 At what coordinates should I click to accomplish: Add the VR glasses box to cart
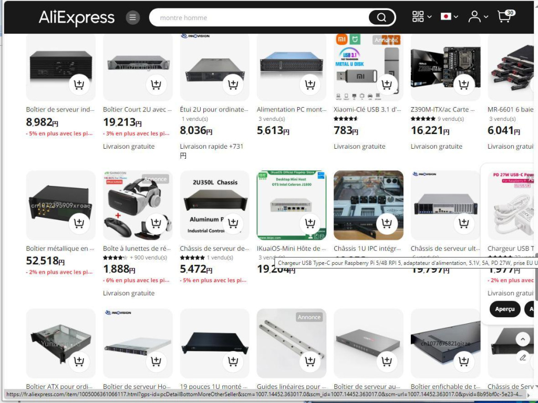(x=156, y=223)
